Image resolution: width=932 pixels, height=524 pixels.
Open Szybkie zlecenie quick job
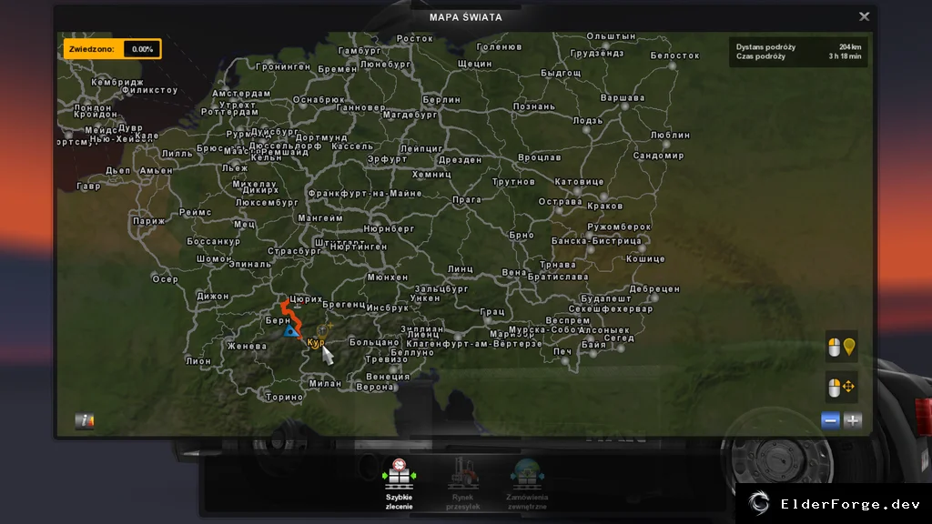[x=399, y=484]
